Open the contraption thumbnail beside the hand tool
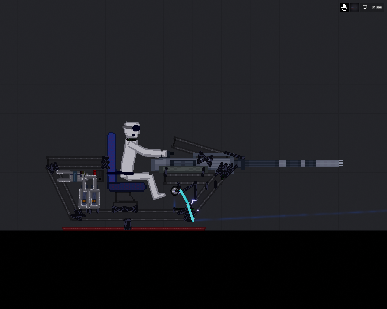This screenshot has width=387, height=309. pos(354,7)
